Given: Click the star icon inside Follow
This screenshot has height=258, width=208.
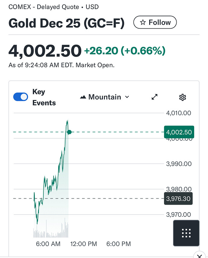Looking at the screenshot, I should click(x=143, y=23).
